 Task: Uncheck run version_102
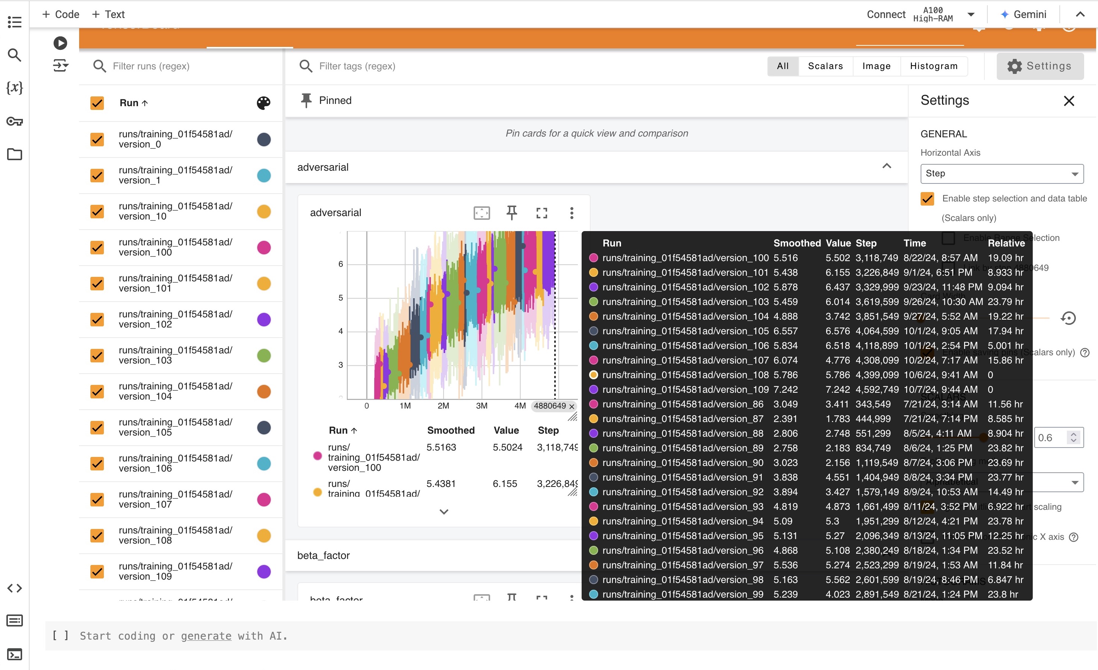tap(97, 319)
